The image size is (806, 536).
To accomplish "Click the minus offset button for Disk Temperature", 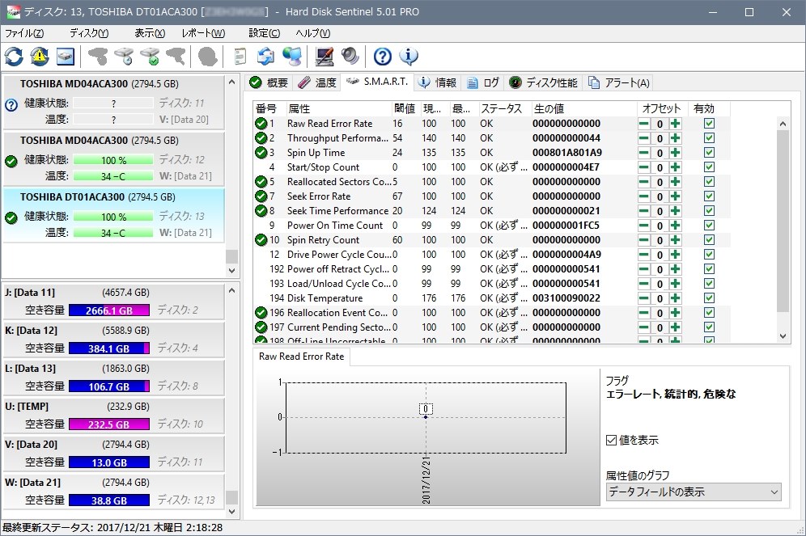I will [643, 298].
